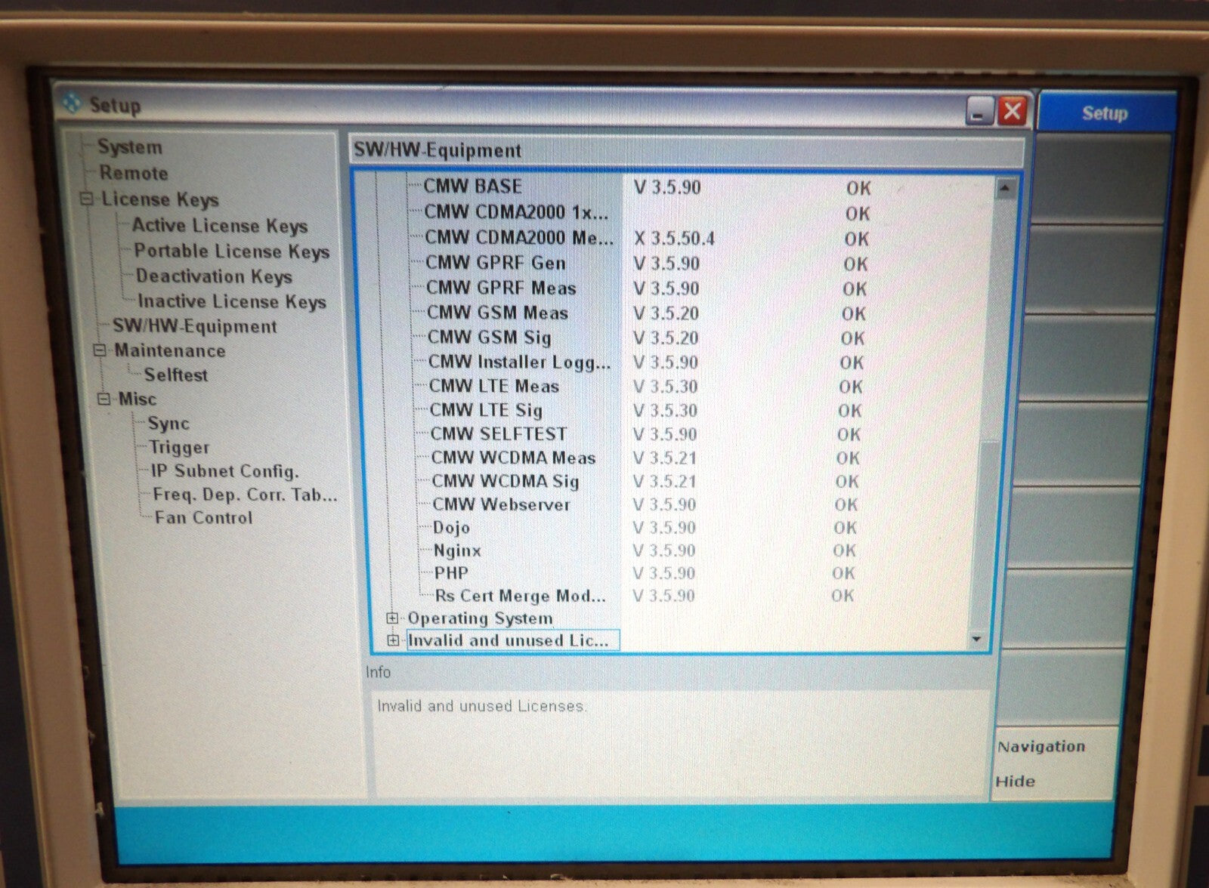Click the SW/HW-Equipment panel header

[x=686, y=150]
